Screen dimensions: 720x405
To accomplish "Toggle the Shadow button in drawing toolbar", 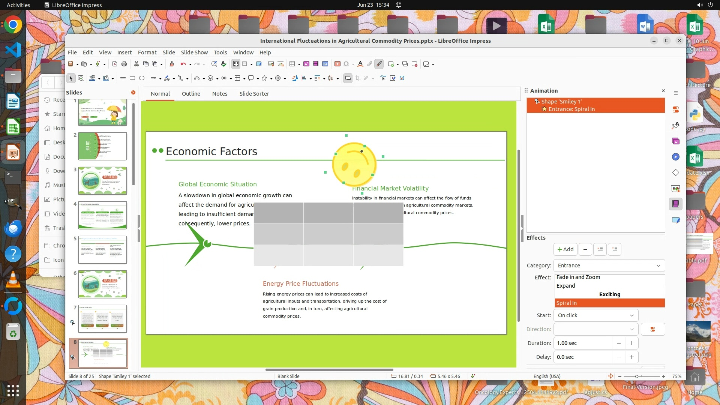I will [x=348, y=78].
